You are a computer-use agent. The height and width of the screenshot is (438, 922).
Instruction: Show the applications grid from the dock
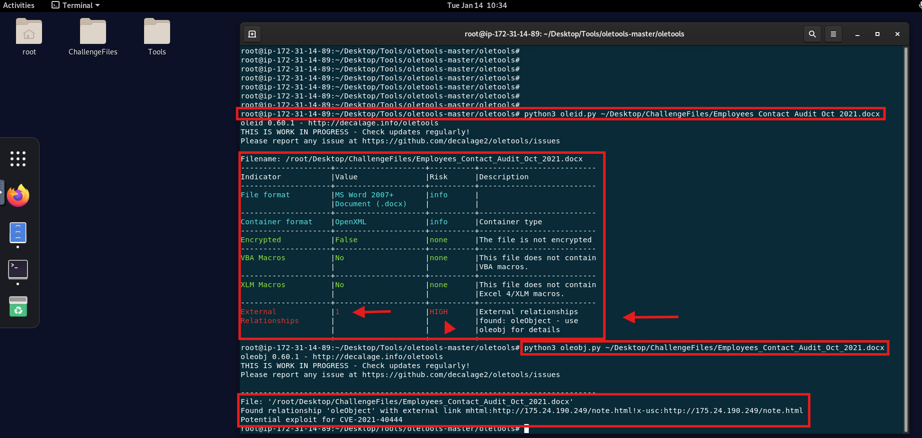click(x=18, y=159)
